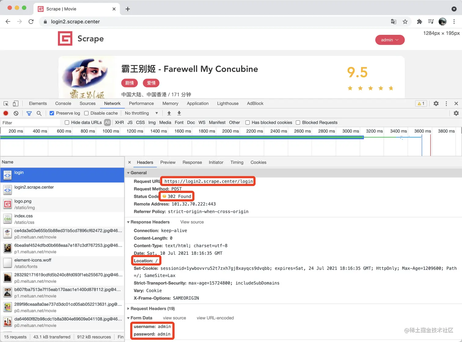Viewport: 462px width, 342px height.
Task: Open the Application tab
Action: tap(198, 103)
